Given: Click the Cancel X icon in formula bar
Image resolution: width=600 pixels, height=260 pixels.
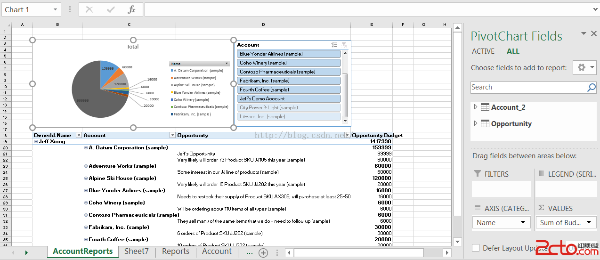Looking at the screenshot, I should [x=89, y=9].
